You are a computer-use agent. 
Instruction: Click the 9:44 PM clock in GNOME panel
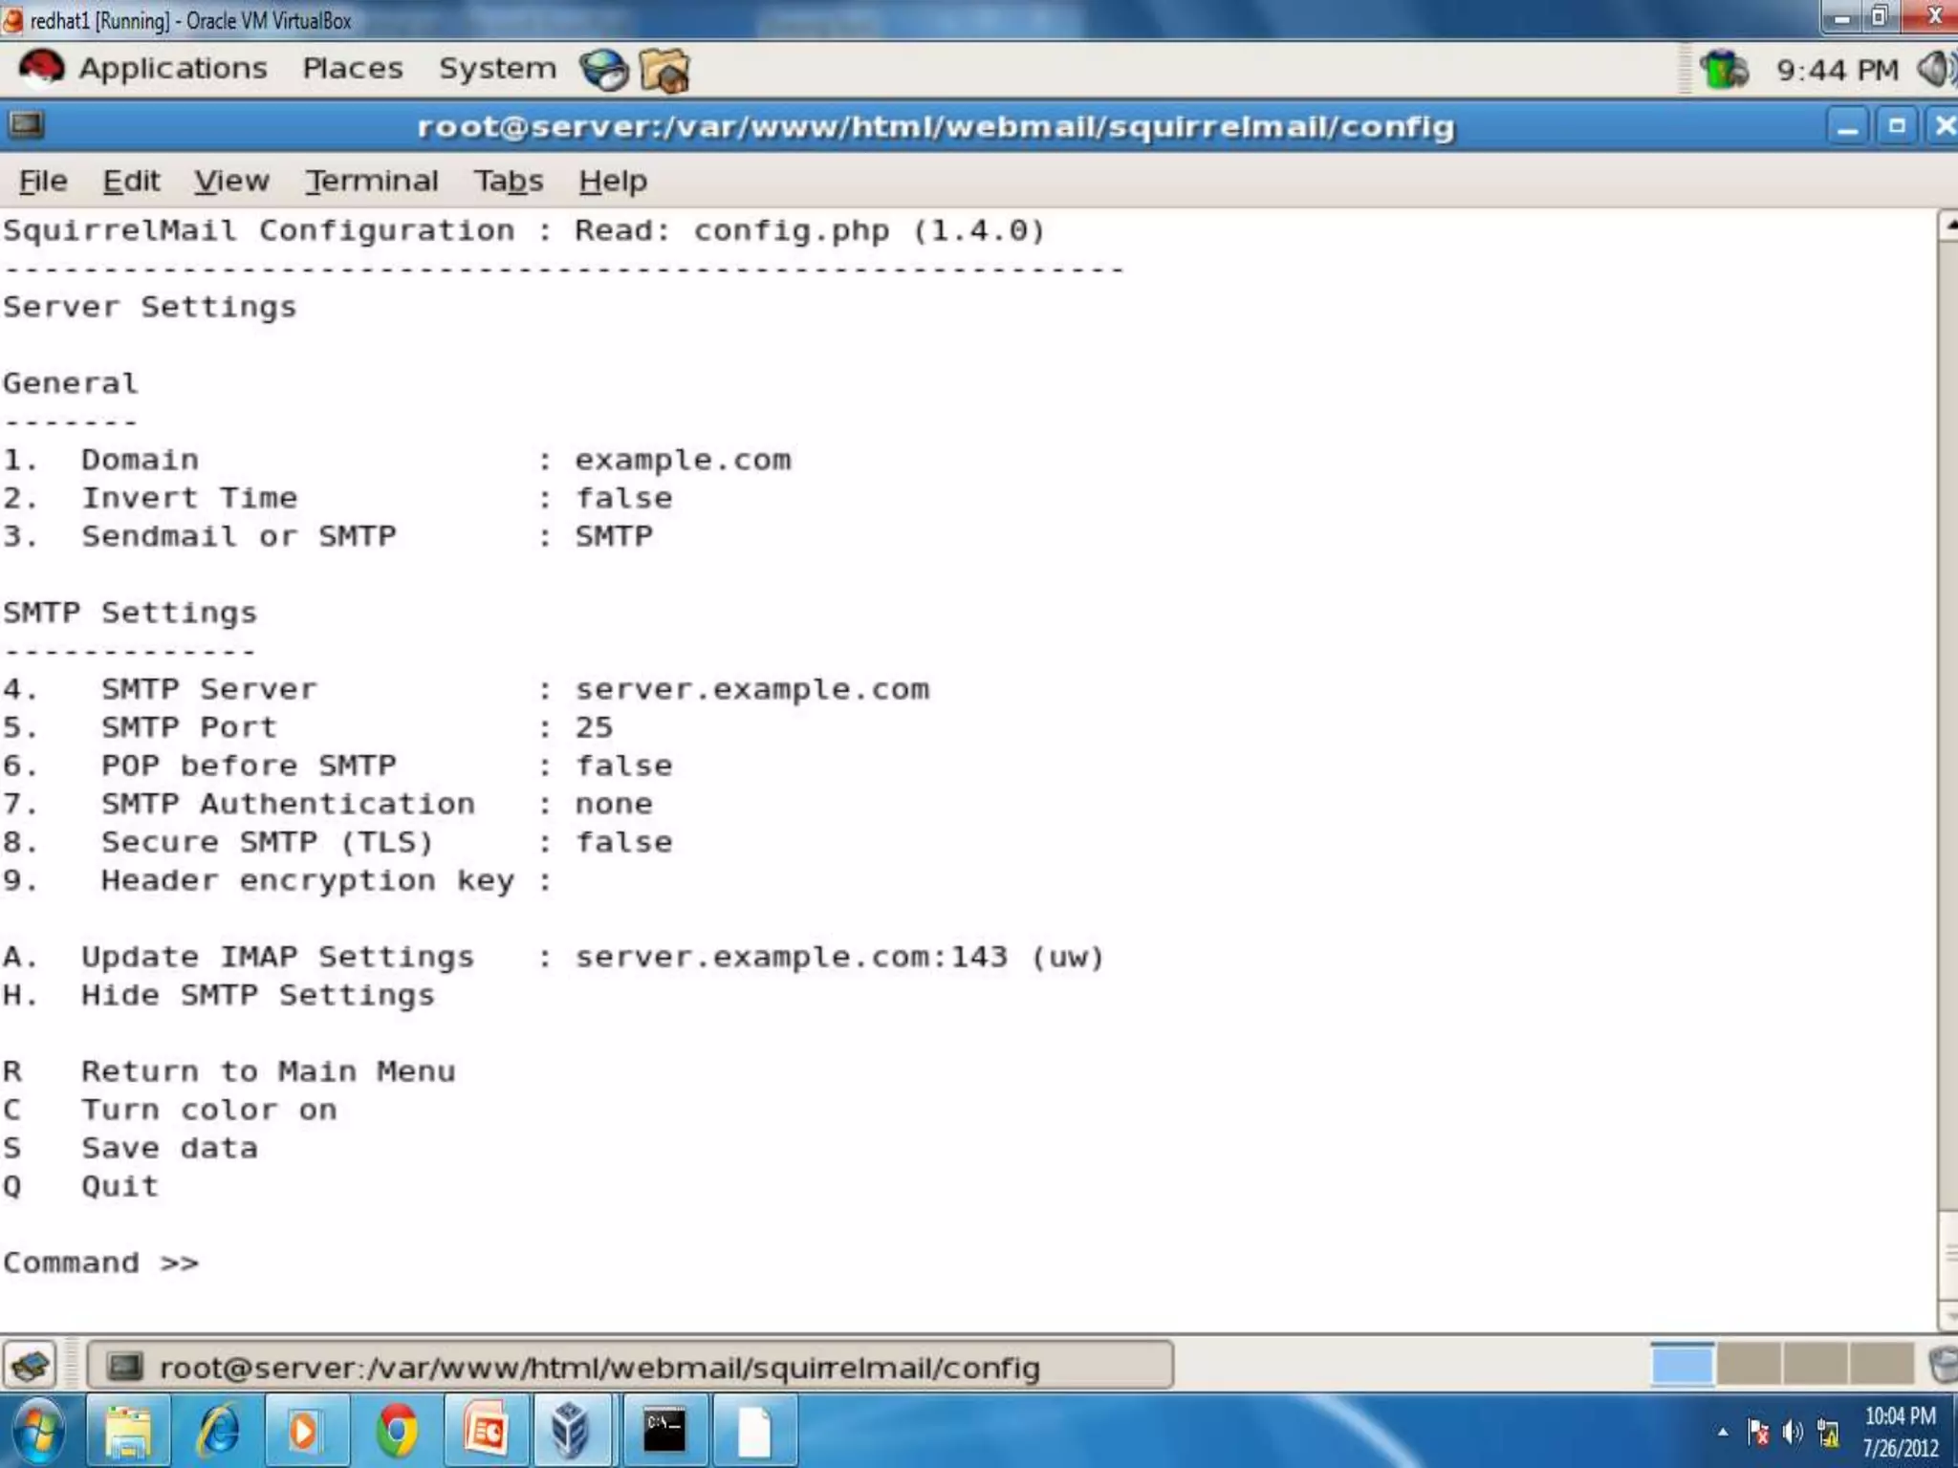click(1837, 70)
